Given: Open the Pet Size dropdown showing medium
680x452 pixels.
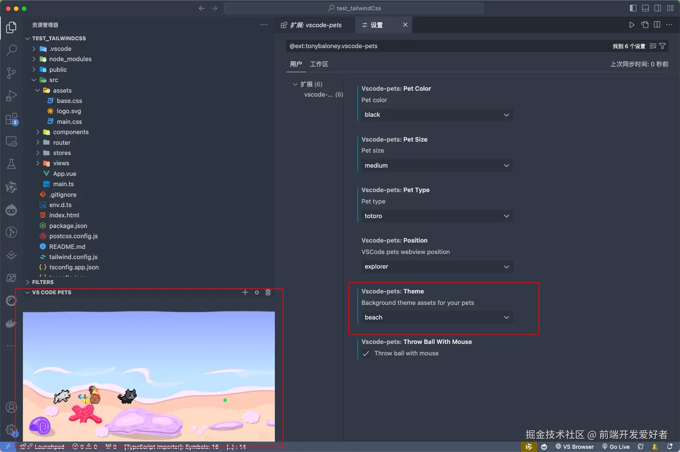Looking at the screenshot, I should (437, 166).
